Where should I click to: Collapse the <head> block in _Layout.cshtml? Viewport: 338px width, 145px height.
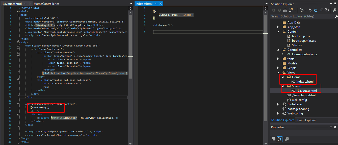[x=18, y=15]
